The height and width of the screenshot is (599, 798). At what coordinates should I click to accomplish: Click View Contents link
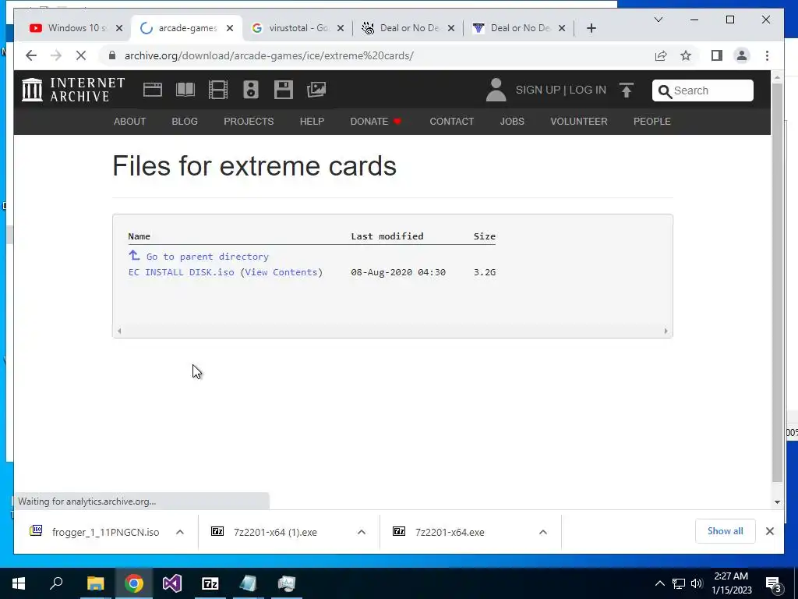(x=281, y=272)
